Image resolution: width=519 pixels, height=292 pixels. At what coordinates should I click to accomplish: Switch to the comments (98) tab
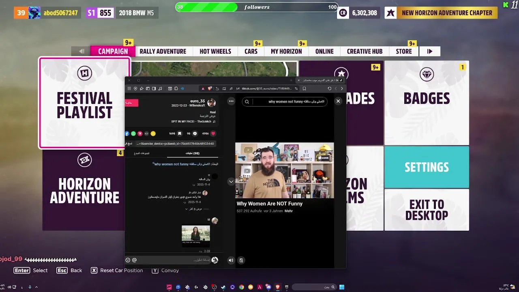(193, 153)
